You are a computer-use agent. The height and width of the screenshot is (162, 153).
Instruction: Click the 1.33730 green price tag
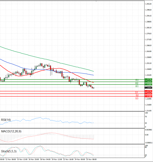(x=148, y=79)
